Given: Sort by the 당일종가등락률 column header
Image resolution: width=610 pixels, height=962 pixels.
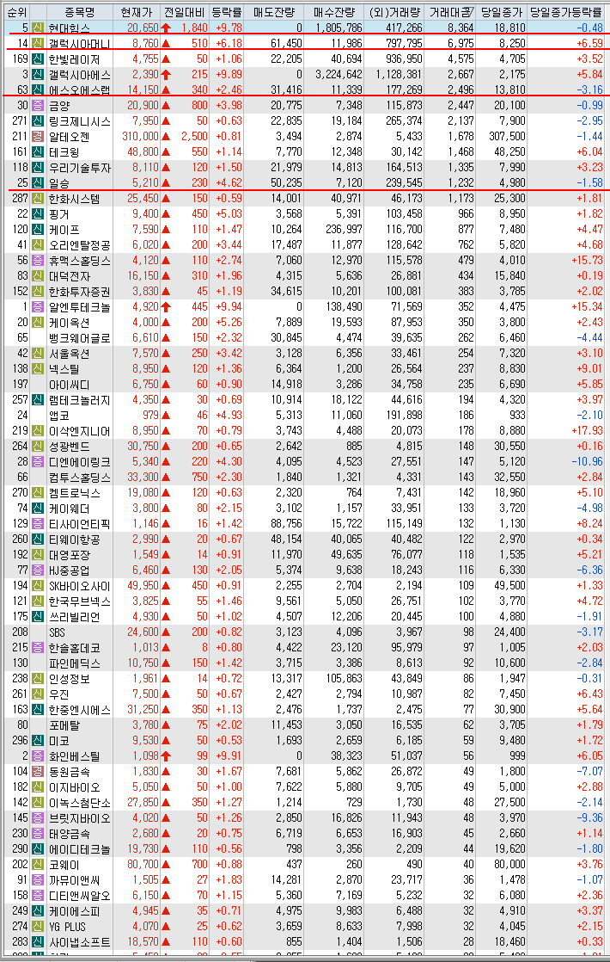Looking at the screenshot, I should coord(566,12).
